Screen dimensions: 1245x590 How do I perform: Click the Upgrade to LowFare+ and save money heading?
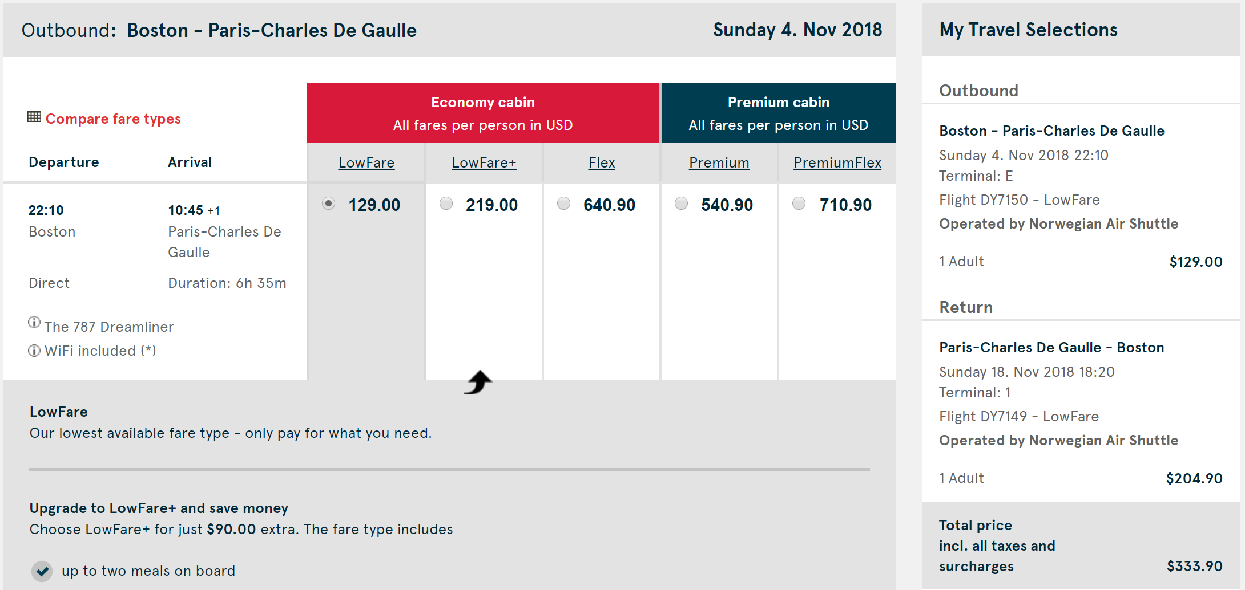(159, 508)
